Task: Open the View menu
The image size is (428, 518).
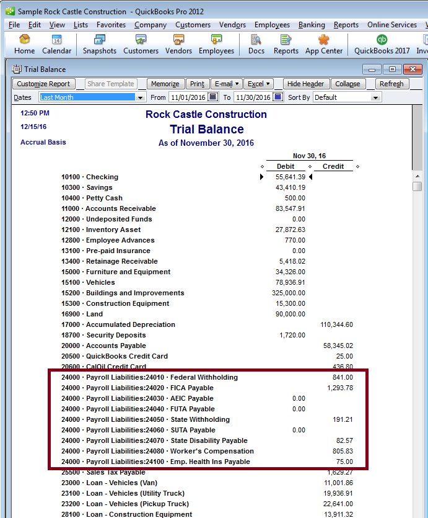Action: coord(57,25)
